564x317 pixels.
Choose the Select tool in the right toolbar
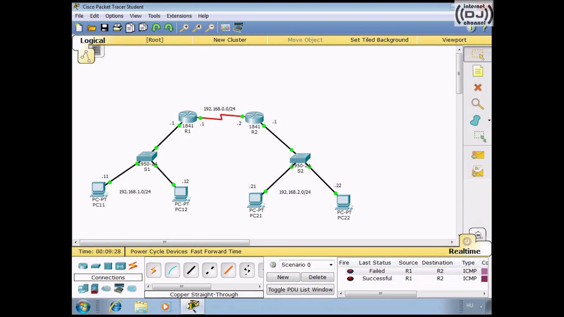coord(478,55)
